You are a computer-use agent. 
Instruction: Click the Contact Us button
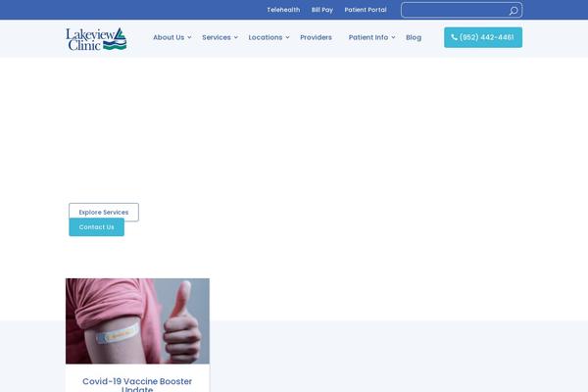pos(96,227)
